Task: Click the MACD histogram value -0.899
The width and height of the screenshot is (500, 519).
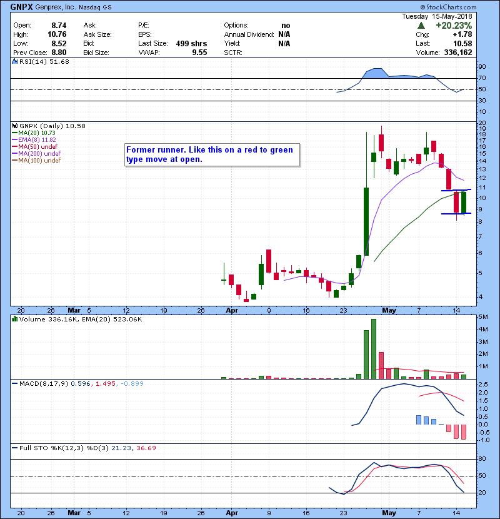Action: 132,384
